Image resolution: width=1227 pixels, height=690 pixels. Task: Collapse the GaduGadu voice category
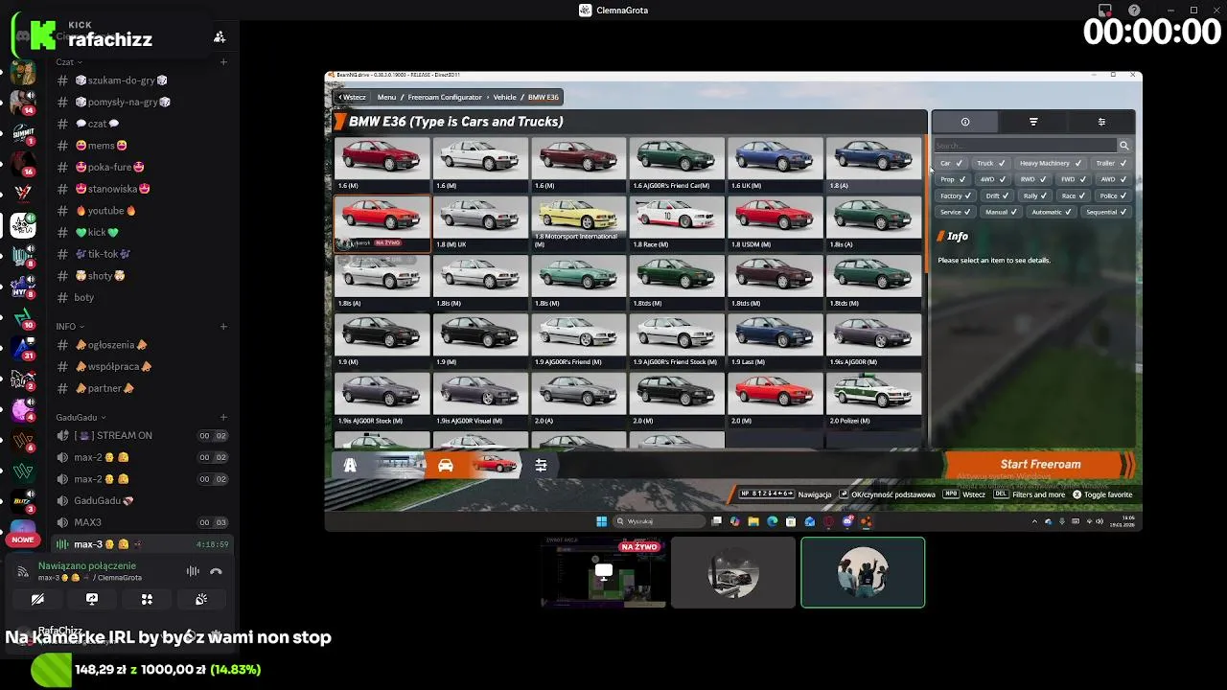tap(81, 418)
